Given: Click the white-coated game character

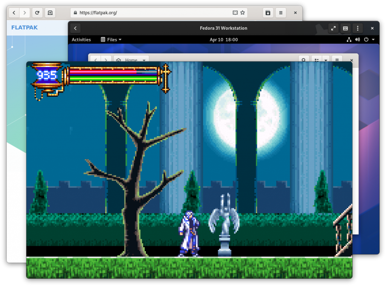Looking at the screenshot, I should [x=189, y=234].
